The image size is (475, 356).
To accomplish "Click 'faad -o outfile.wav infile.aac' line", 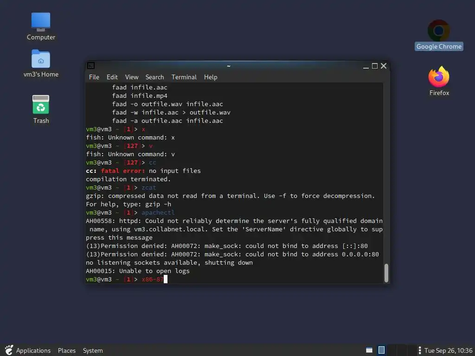I will pos(167,104).
